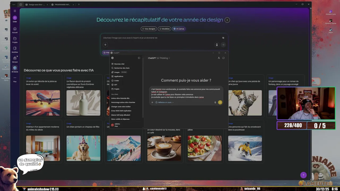Open Canva hamburger menu at sidebar top
Screen dimensions: 340x191
click(15, 11)
